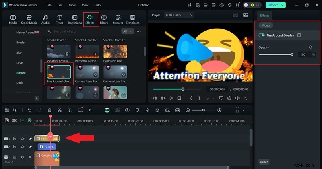Click the volume speaker icon in player
Screen dimensions: 322x169
[x=237, y=98]
